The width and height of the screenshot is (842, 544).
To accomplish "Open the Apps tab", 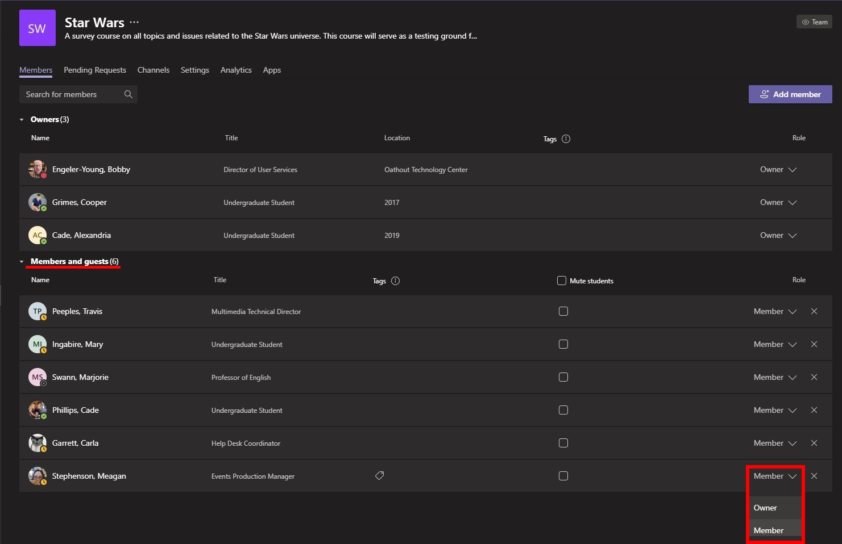I will [272, 70].
